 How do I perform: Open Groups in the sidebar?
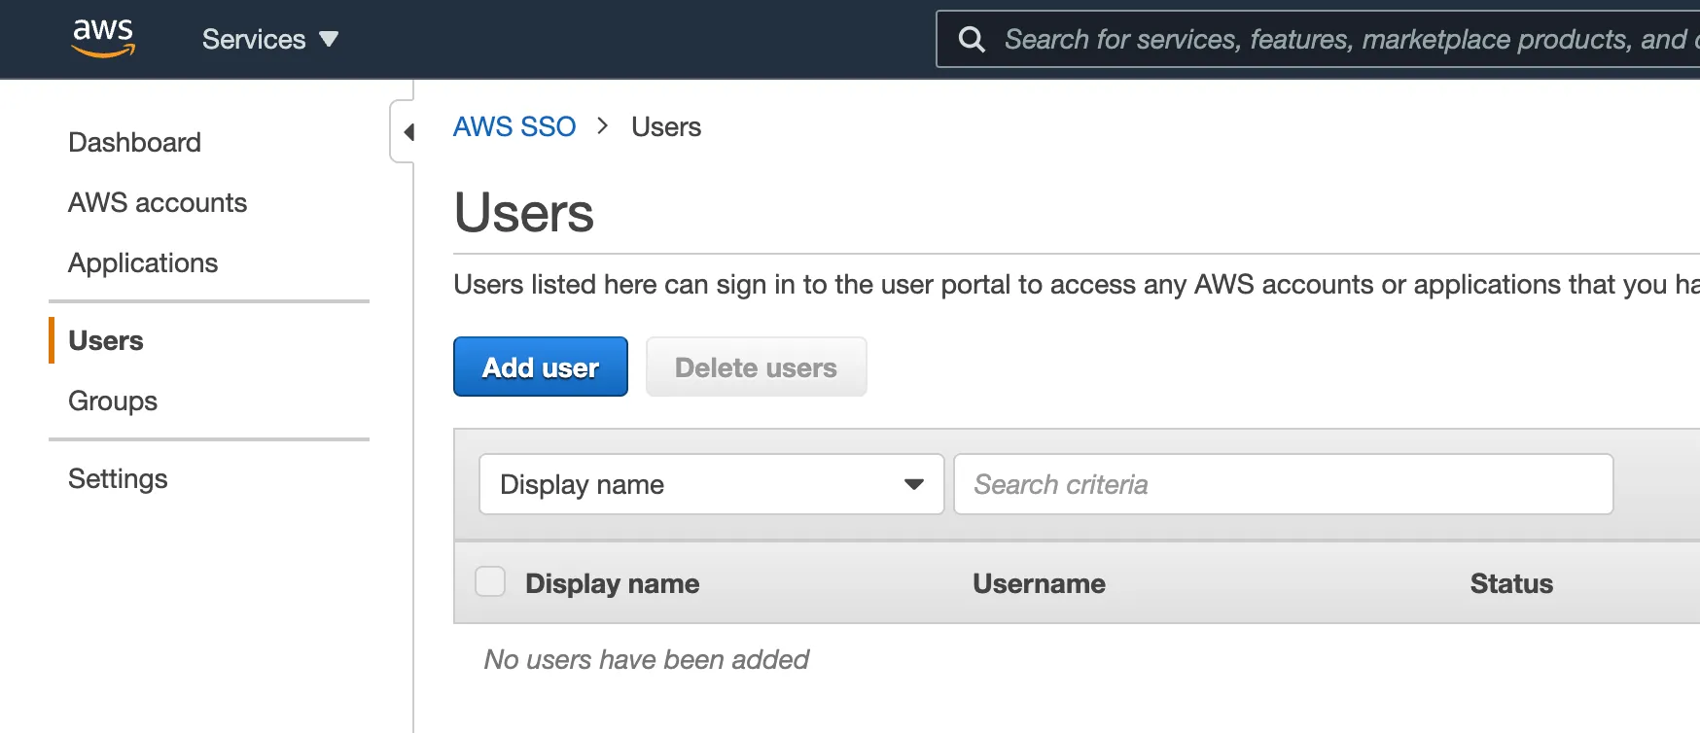(113, 401)
